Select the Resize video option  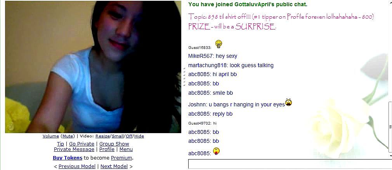pos(102,136)
